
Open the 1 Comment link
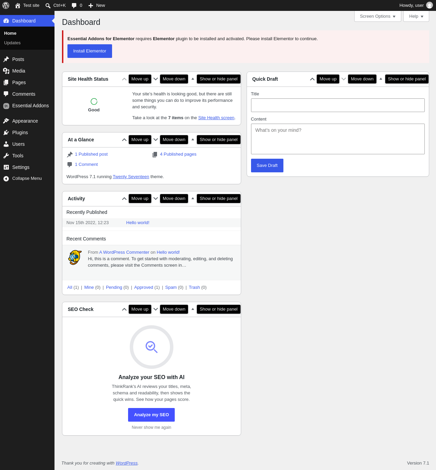point(86,164)
